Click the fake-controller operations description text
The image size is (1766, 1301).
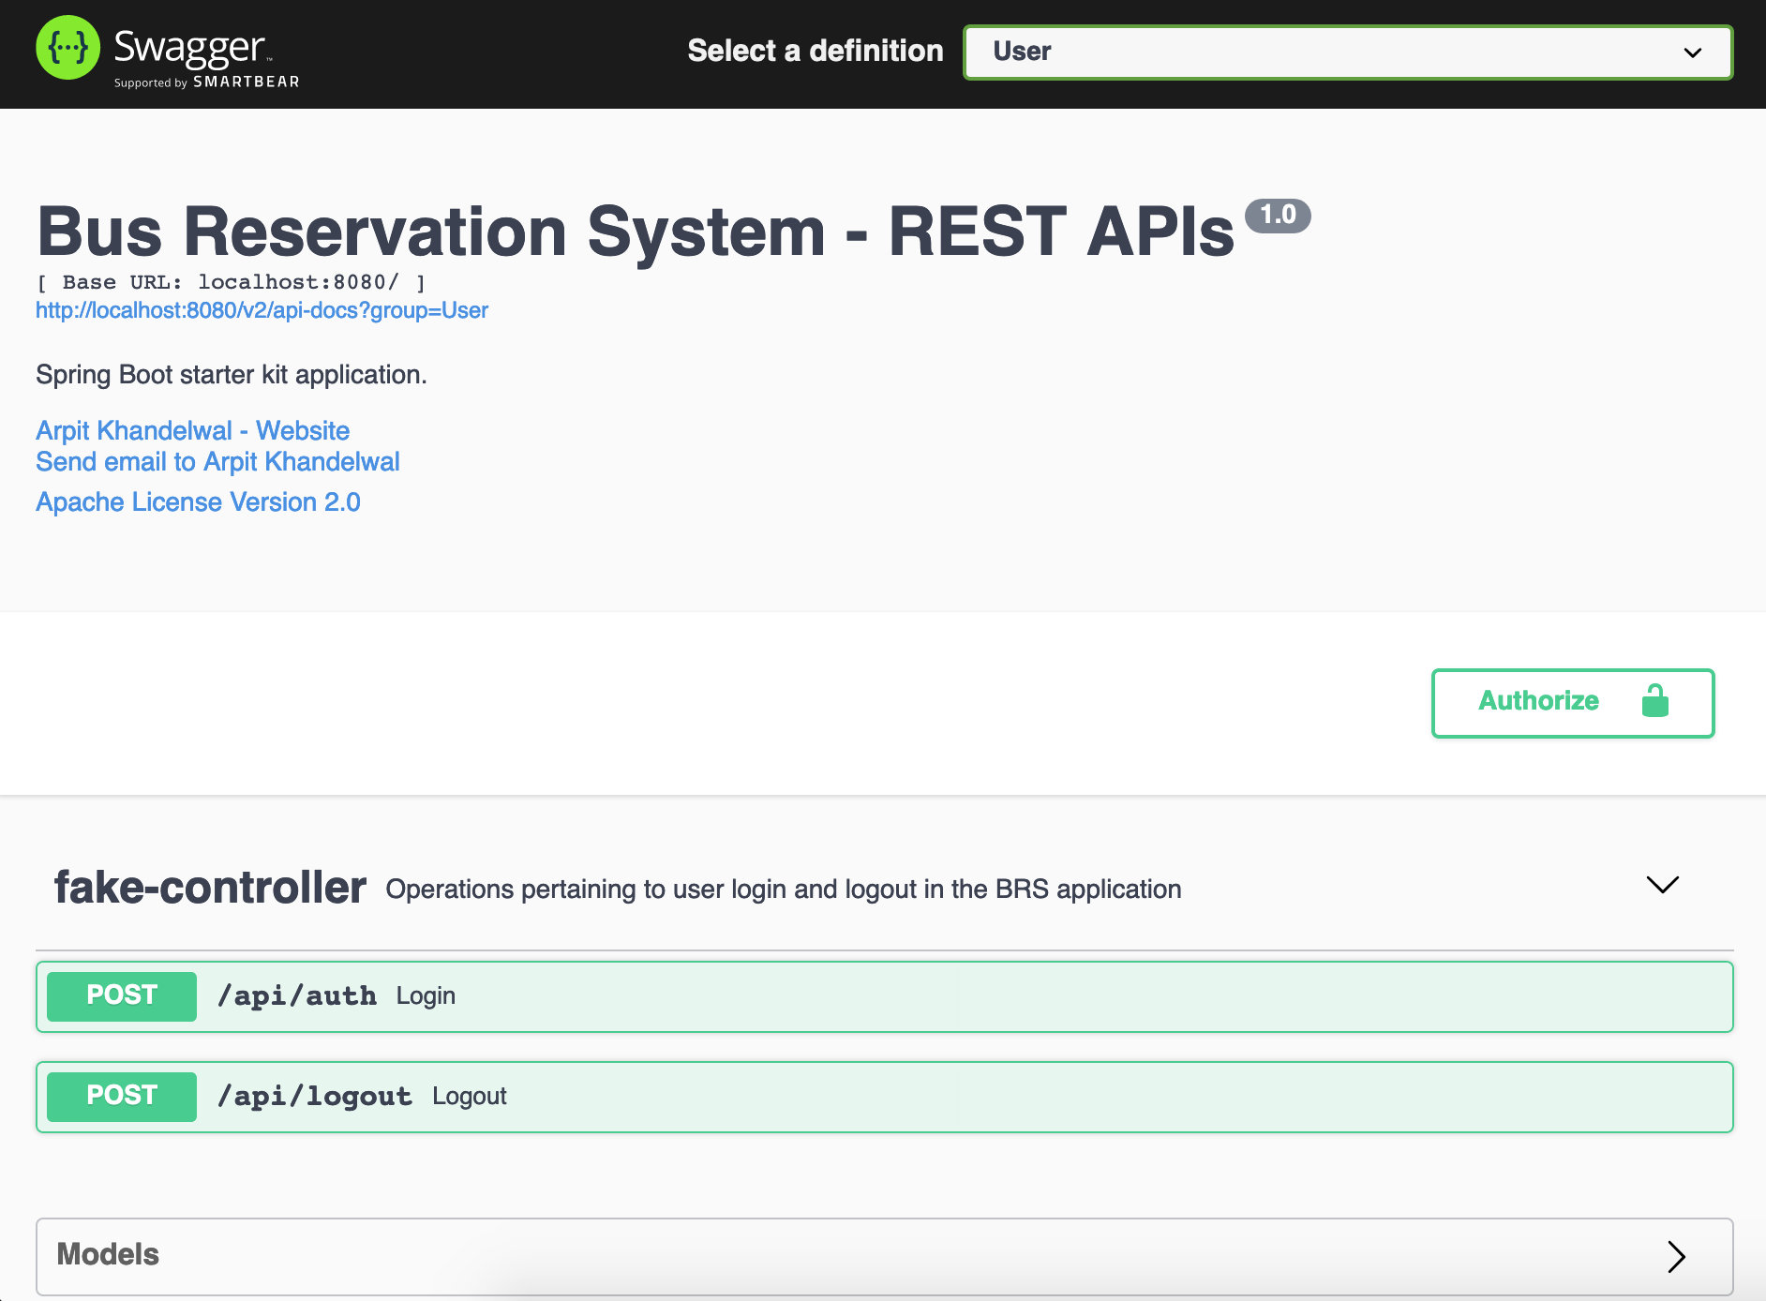coord(784,890)
